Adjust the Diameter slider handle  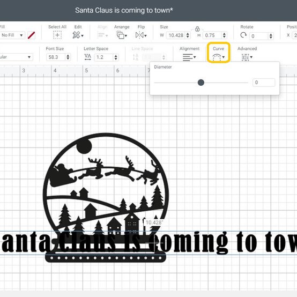[201, 83]
